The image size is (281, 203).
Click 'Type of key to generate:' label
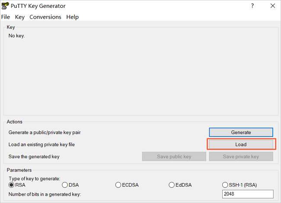(x=35, y=179)
